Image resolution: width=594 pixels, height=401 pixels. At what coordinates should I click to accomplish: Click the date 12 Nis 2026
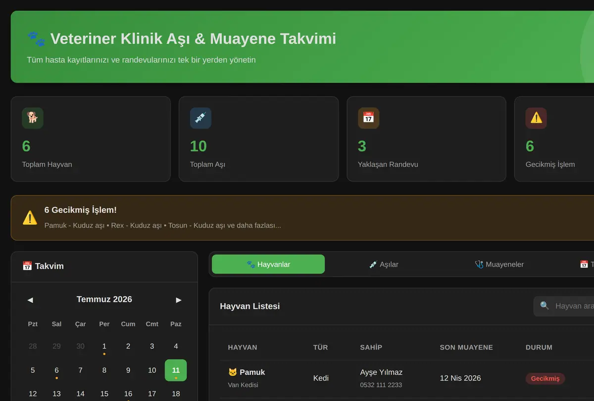[460, 378]
